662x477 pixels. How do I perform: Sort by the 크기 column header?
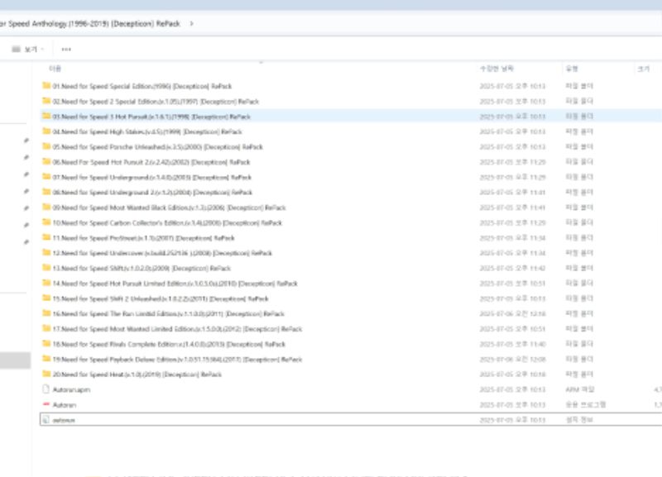click(644, 69)
